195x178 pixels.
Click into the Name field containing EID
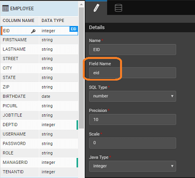pyautogui.click(x=133, y=49)
